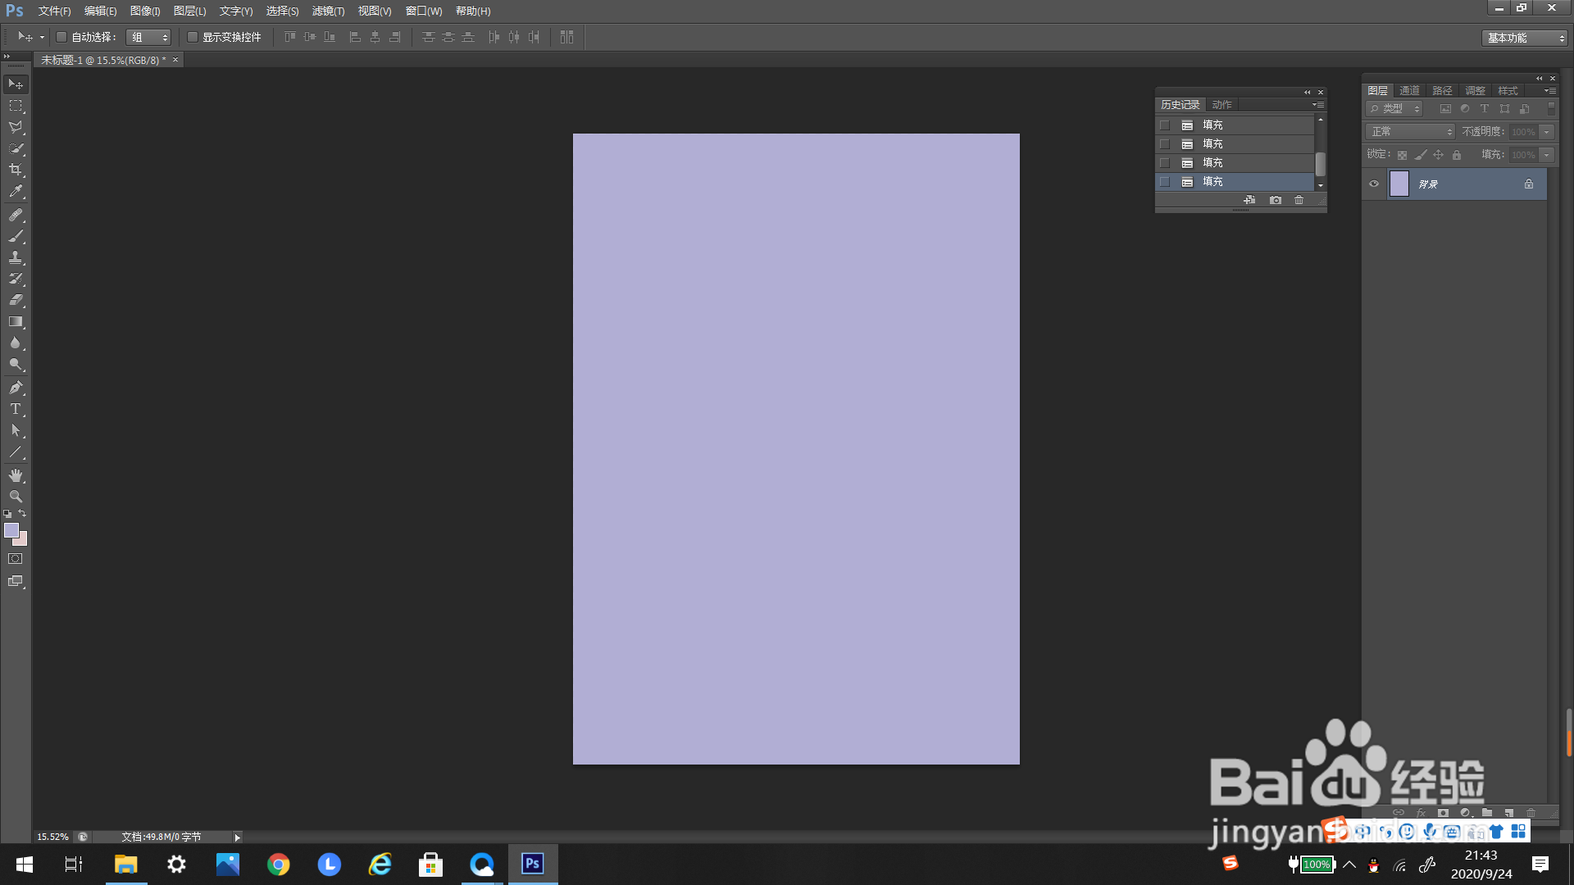Switch to the 通道 tab
This screenshot has height=885, width=1574.
(x=1409, y=90)
